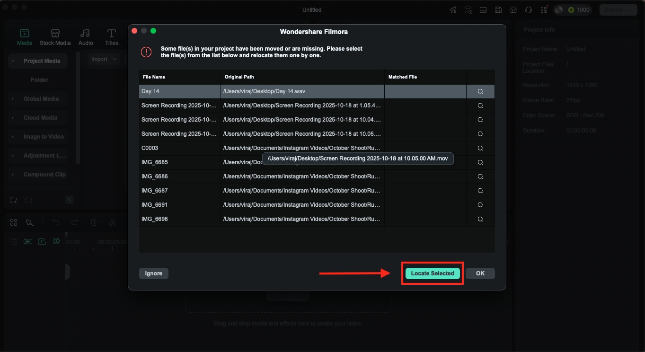Click the Original Path column header
Screen dimensions: 645x352
tap(303, 77)
